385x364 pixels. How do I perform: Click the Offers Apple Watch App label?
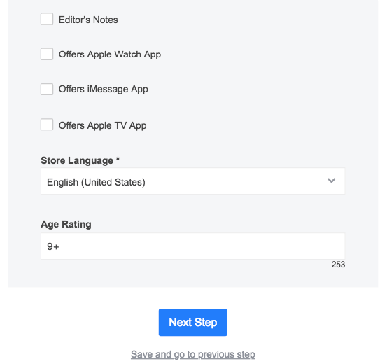tap(110, 55)
